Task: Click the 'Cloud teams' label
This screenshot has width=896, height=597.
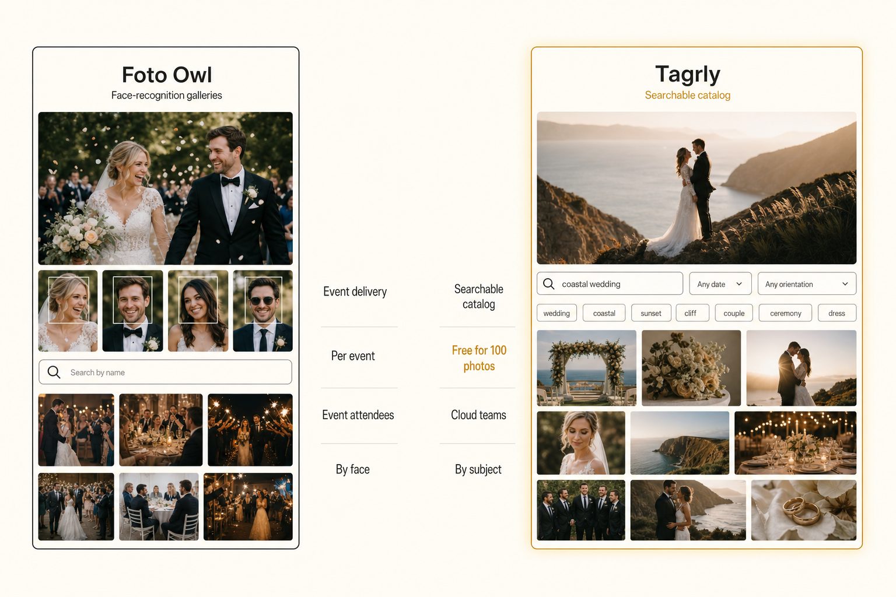Action: (x=478, y=415)
